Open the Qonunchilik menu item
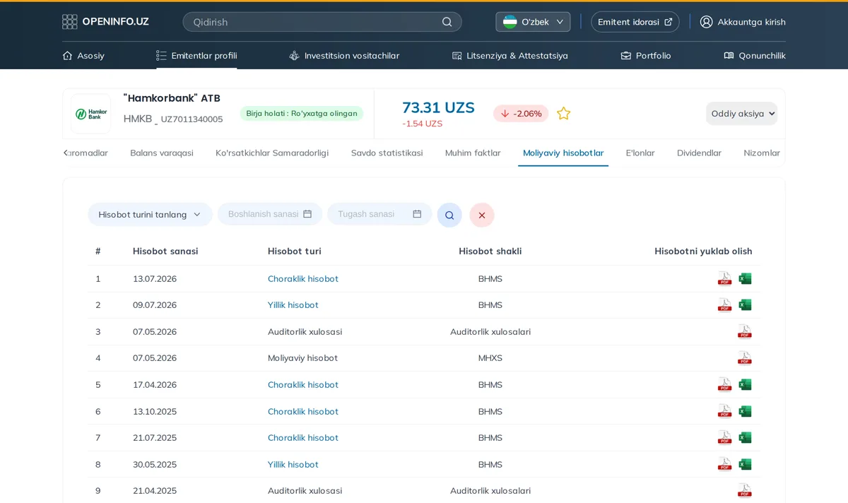The width and height of the screenshot is (848, 503). click(x=755, y=55)
